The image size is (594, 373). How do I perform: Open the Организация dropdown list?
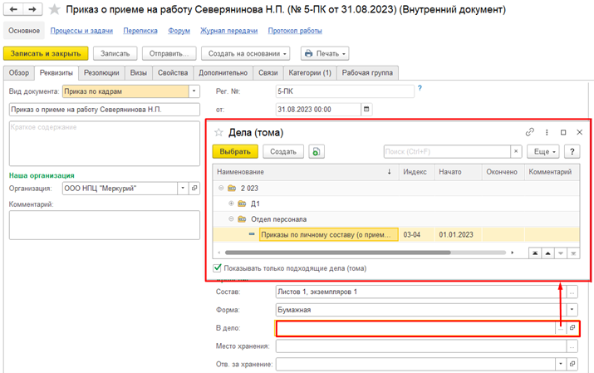[x=183, y=189]
